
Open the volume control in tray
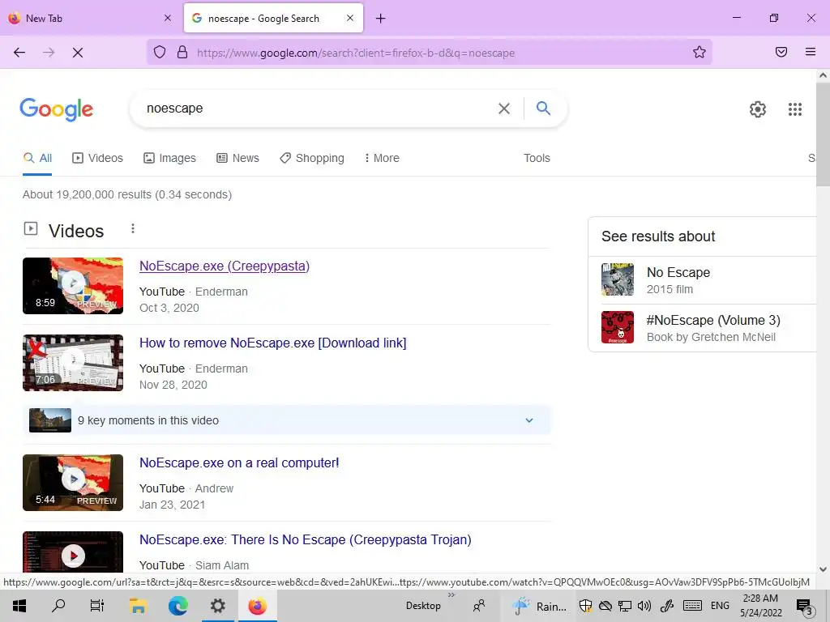pyautogui.click(x=644, y=606)
